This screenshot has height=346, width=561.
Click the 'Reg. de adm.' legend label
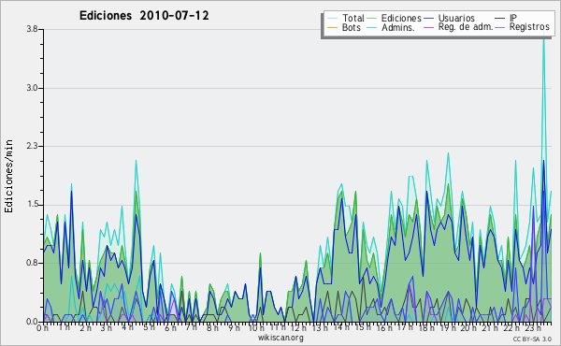coord(466,27)
